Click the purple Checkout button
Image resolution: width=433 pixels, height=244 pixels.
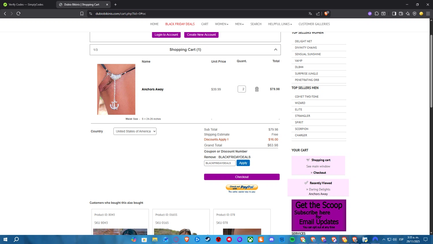pyautogui.click(x=242, y=177)
